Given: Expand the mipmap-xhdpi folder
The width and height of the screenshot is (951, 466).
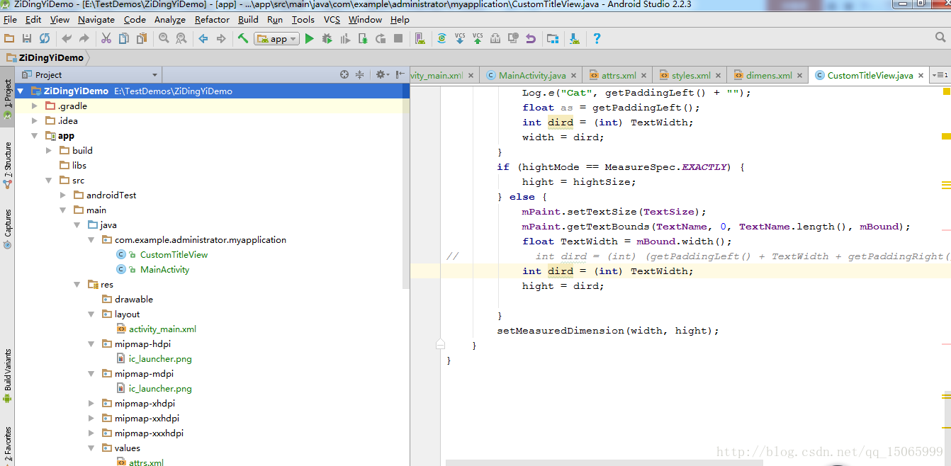Looking at the screenshot, I should pyautogui.click(x=91, y=403).
